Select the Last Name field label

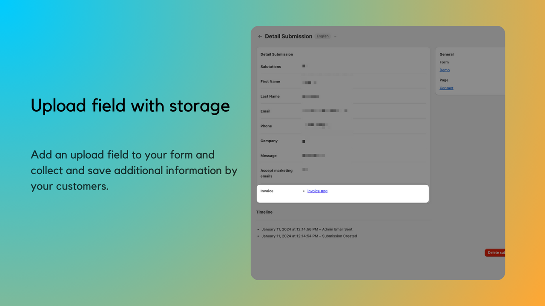[x=270, y=96]
